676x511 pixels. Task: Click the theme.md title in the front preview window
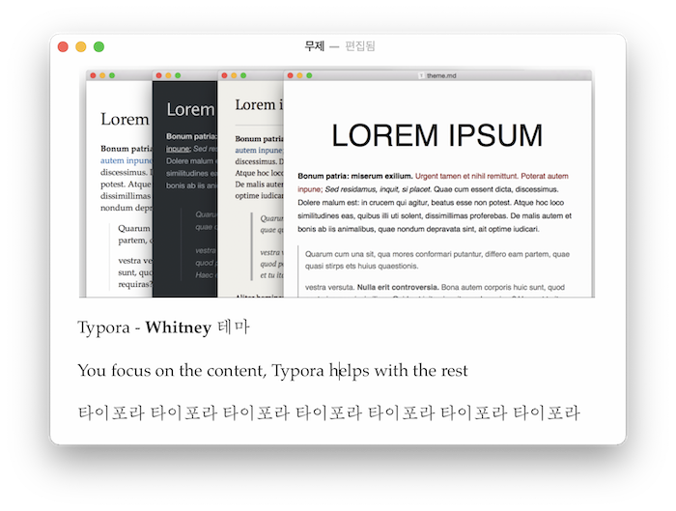[x=441, y=75]
